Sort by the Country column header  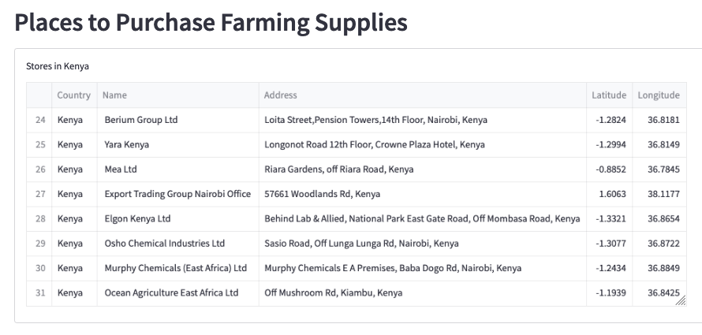[73, 95]
